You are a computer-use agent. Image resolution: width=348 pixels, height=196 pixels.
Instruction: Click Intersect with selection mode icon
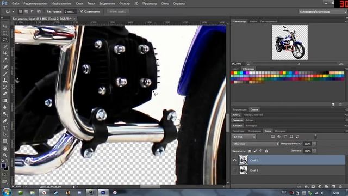(39, 11)
